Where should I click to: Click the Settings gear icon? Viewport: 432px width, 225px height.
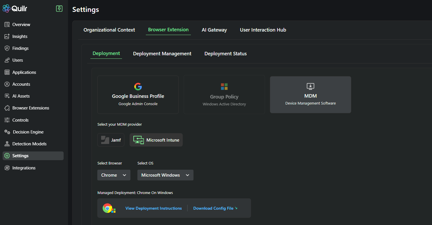[7, 156]
